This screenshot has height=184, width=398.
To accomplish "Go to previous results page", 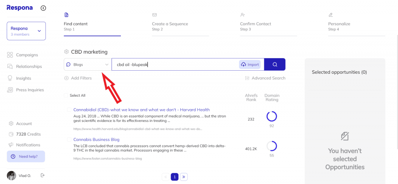I will coord(166,177).
